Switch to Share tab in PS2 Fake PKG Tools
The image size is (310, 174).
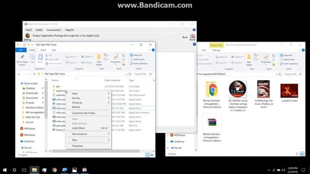(x=43, y=50)
